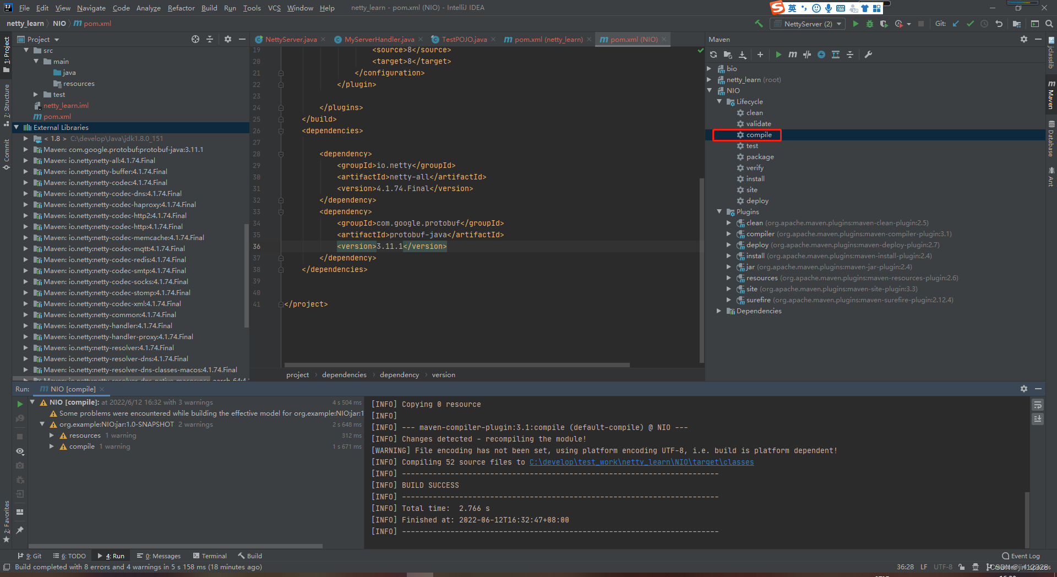Toggle Skip Tests mode in Maven toolbar

pos(807,55)
